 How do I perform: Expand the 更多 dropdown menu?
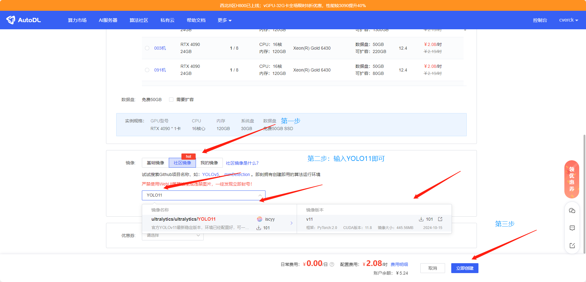coord(224,20)
